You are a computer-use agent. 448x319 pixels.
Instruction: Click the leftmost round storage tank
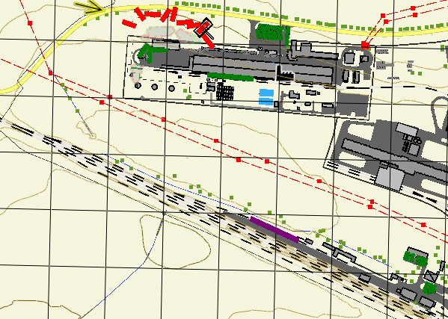pyautogui.click(x=138, y=85)
